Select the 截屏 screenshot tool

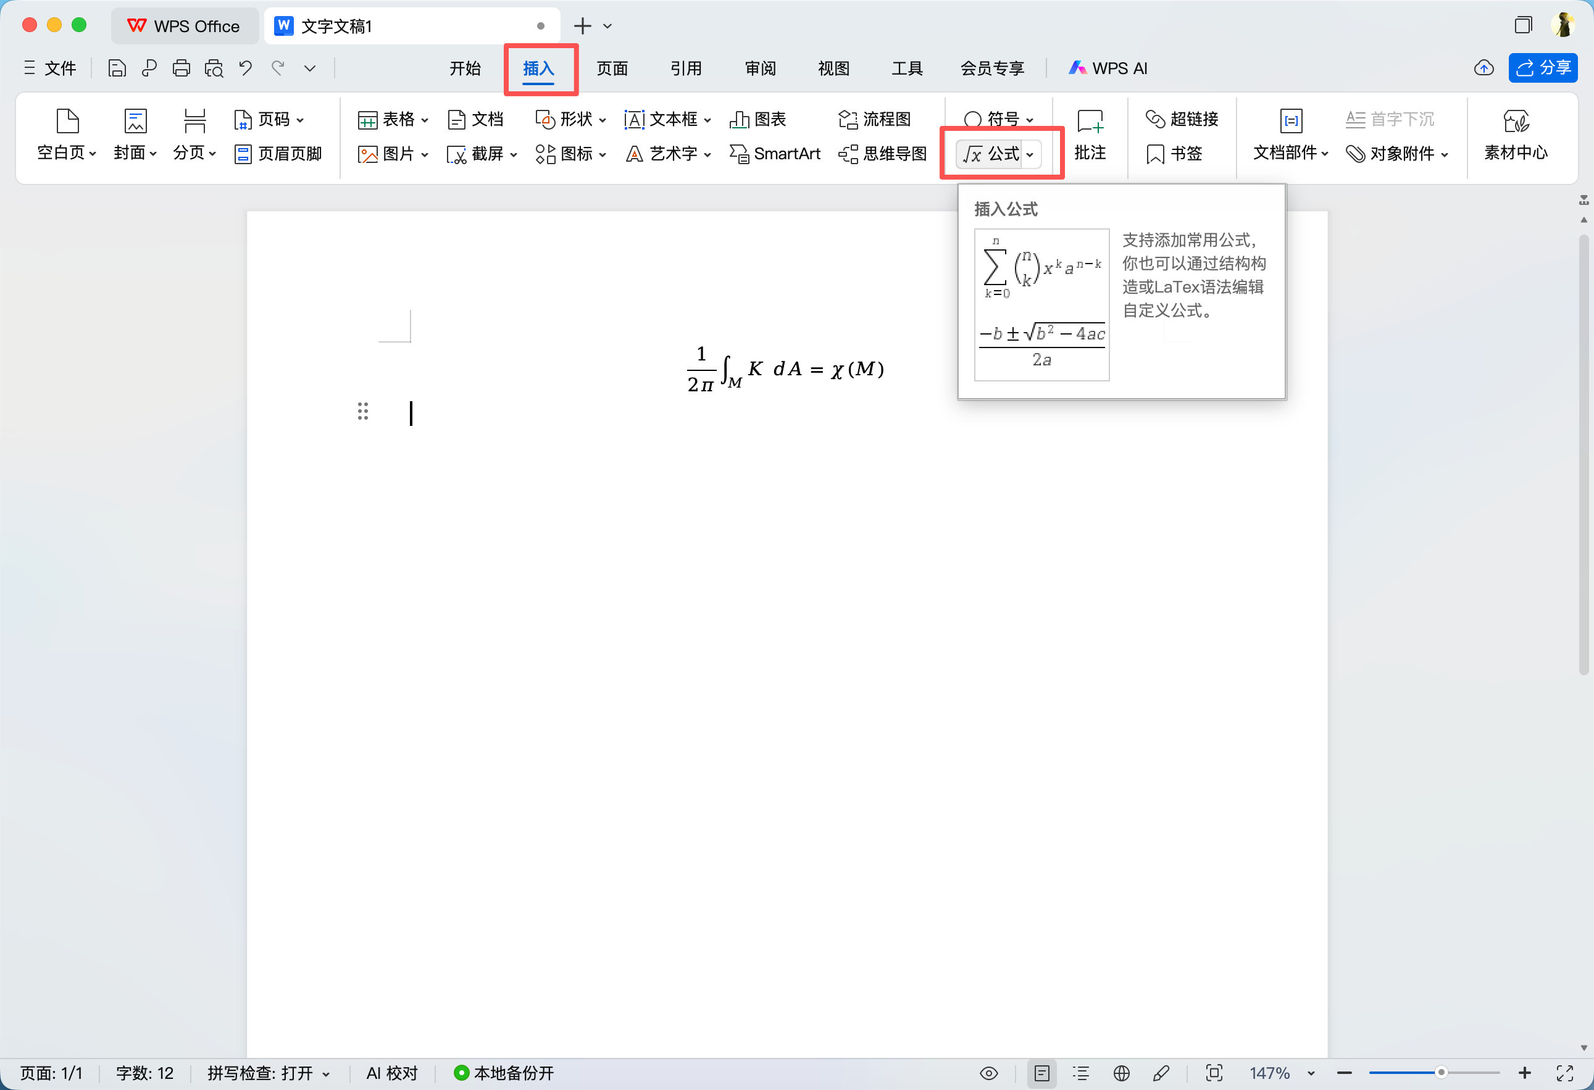tap(480, 154)
